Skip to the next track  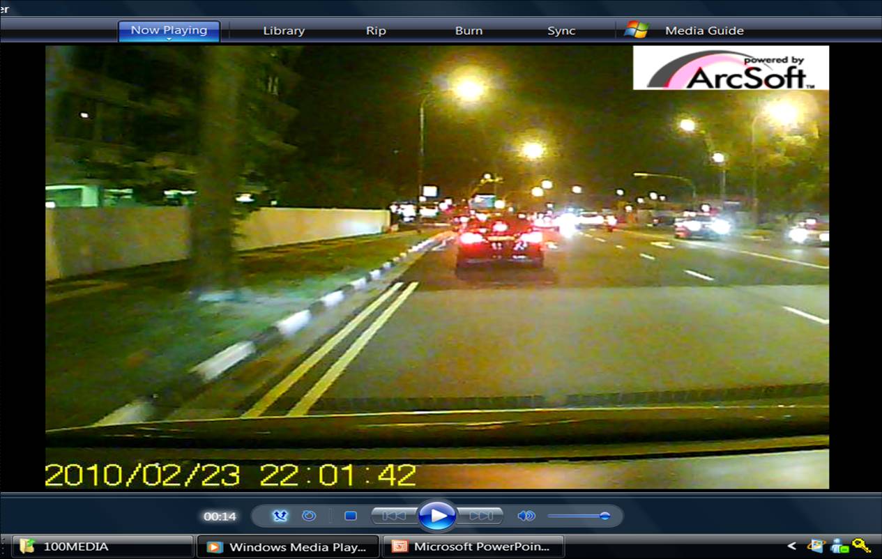pyautogui.click(x=480, y=516)
